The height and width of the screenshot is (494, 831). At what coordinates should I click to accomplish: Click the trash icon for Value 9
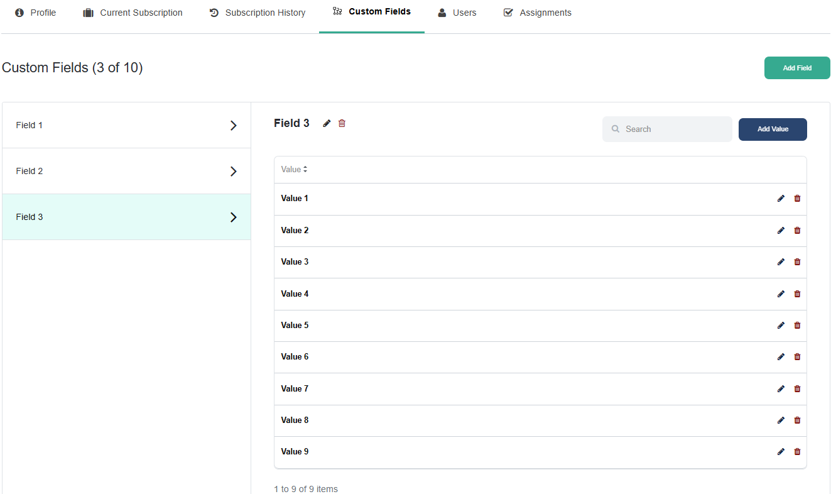[x=797, y=452]
